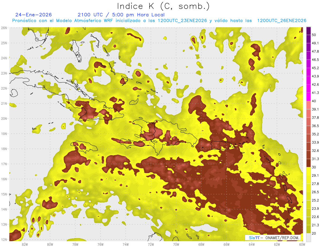The width and height of the screenshot is (321, 248).
Task: Click the color bar value '35.2'
Action: (x=315, y=134)
